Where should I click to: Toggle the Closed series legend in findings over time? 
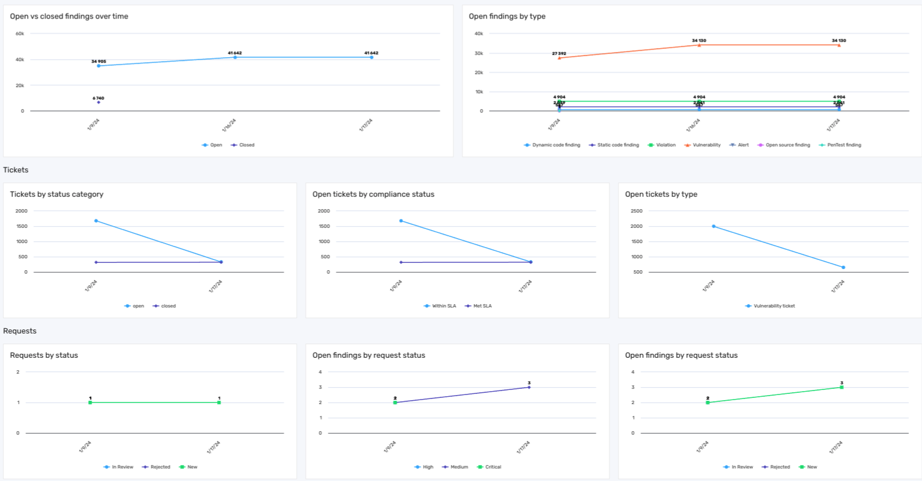[x=243, y=145]
